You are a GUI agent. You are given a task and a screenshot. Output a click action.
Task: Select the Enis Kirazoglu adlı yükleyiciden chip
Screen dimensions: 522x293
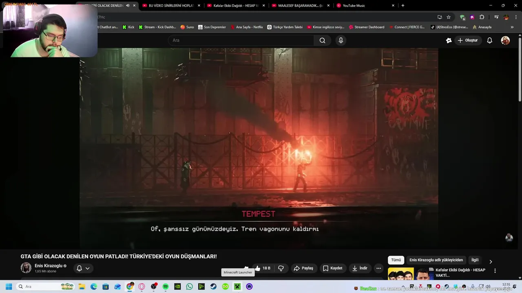[x=436, y=260]
